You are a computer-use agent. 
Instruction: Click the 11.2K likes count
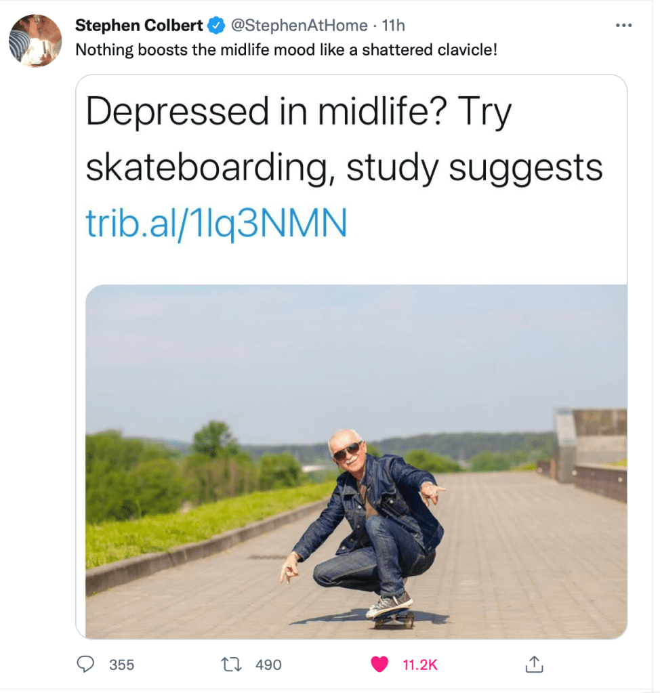tap(420, 665)
